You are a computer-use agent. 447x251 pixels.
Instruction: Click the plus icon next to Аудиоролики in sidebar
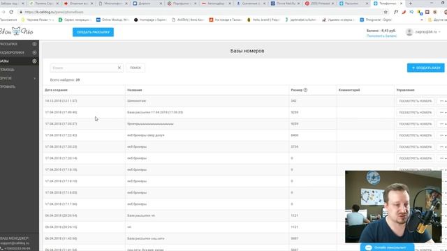click(34, 53)
